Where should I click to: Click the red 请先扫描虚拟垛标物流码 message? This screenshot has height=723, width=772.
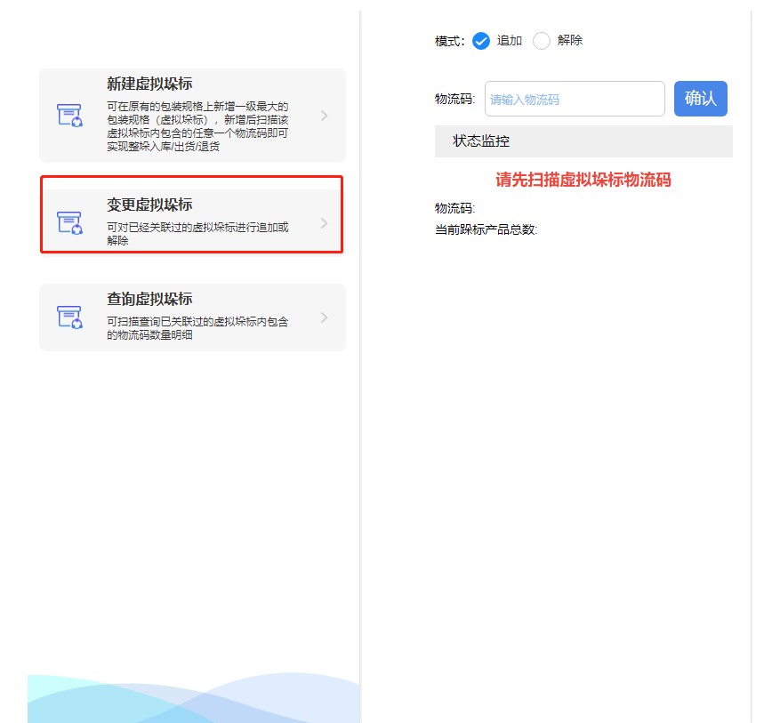pyautogui.click(x=583, y=180)
